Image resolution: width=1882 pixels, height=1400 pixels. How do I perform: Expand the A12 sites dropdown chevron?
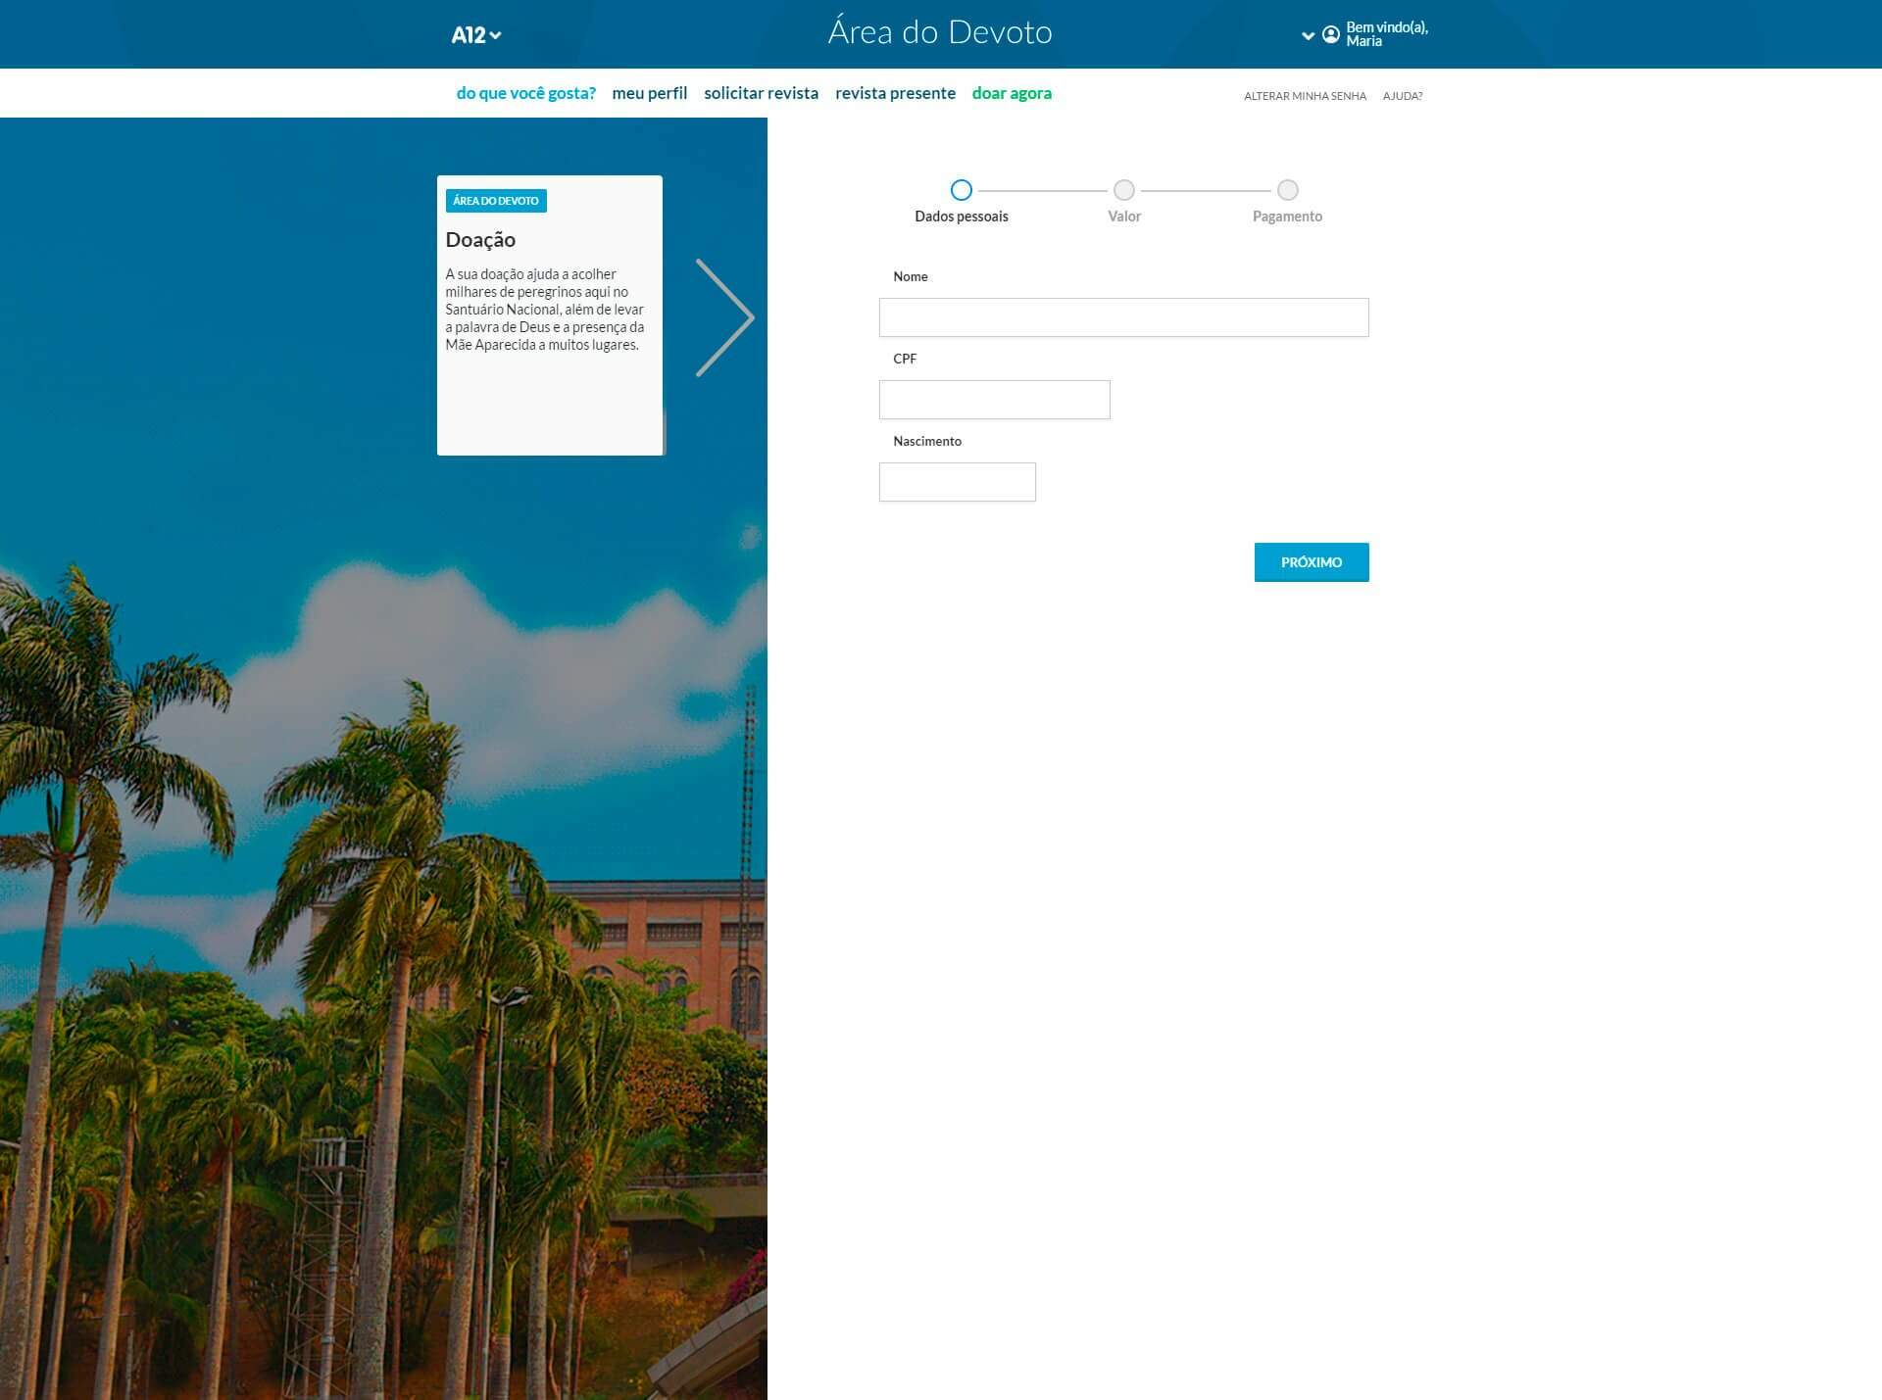coord(496,35)
